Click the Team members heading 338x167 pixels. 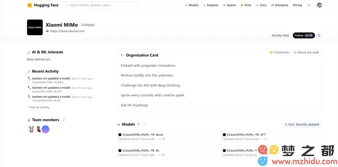pos(46,120)
